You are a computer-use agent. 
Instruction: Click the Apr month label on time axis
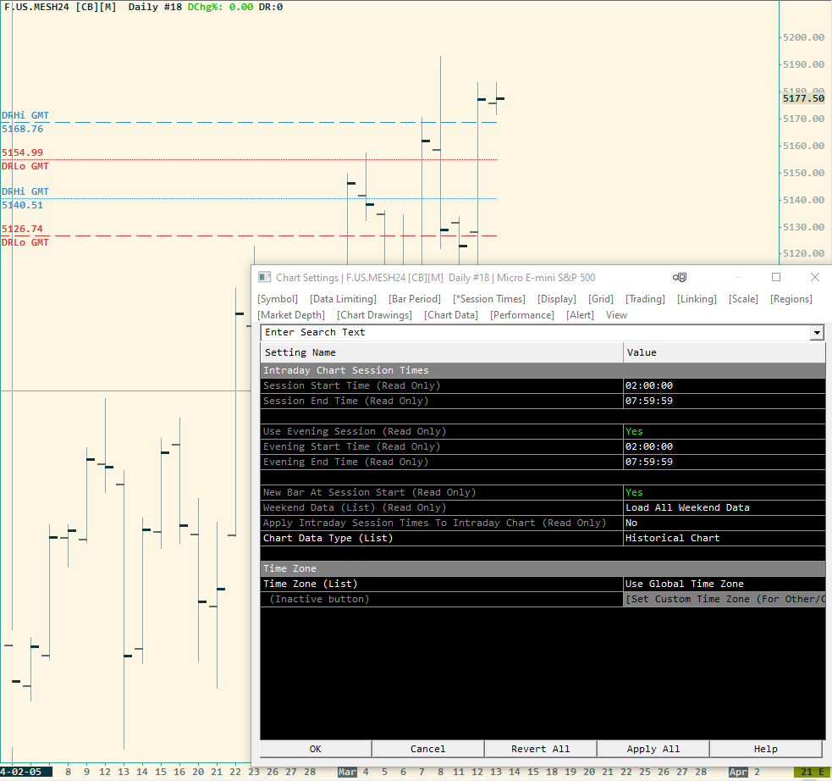pyautogui.click(x=738, y=772)
